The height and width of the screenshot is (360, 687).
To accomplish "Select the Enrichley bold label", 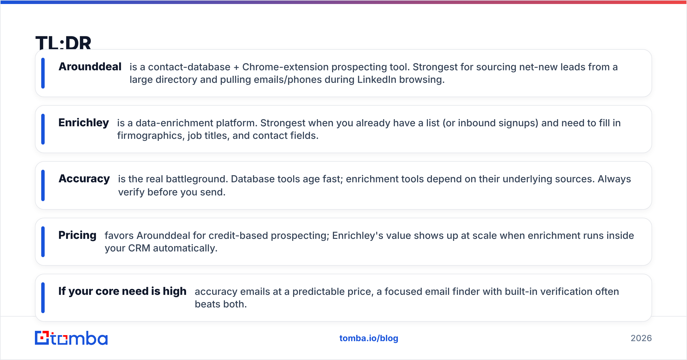I will 84,123.
